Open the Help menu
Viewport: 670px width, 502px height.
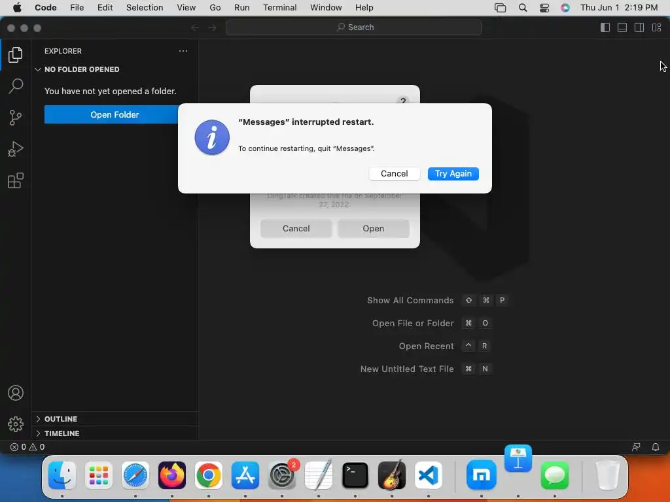point(364,8)
